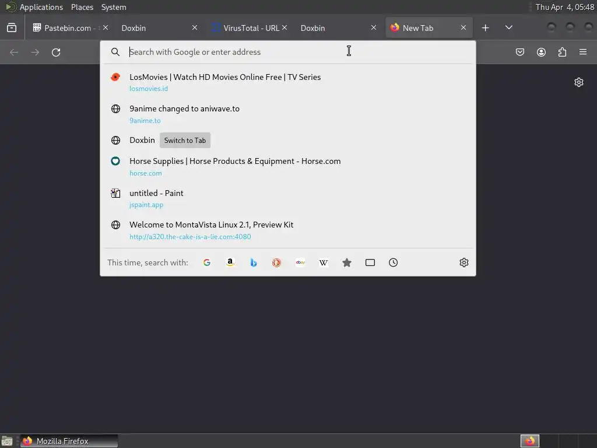Go back one page
This screenshot has height=448, width=597.
pos(14,52)
